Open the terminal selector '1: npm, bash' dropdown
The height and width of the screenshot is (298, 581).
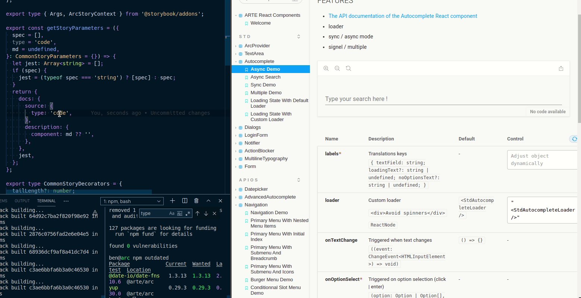(x=132, y=201)
